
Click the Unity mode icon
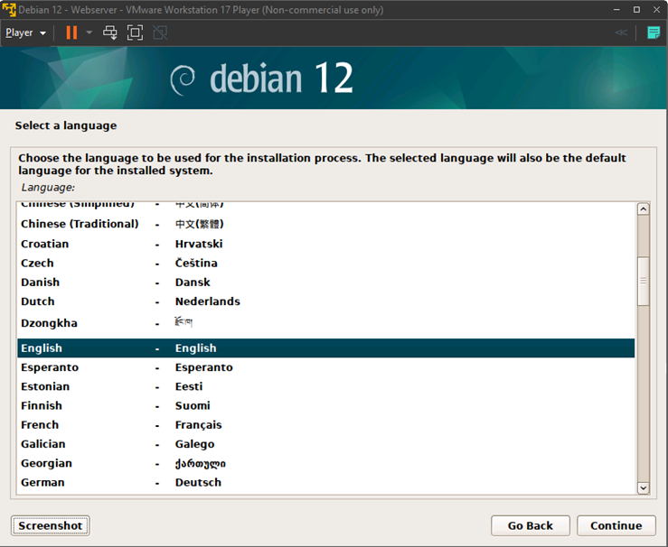click(x=160, y=32)
